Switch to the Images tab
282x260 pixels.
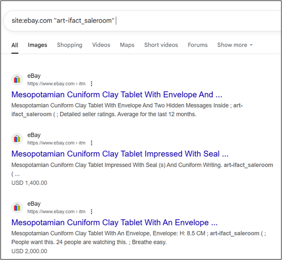point(38,45)
